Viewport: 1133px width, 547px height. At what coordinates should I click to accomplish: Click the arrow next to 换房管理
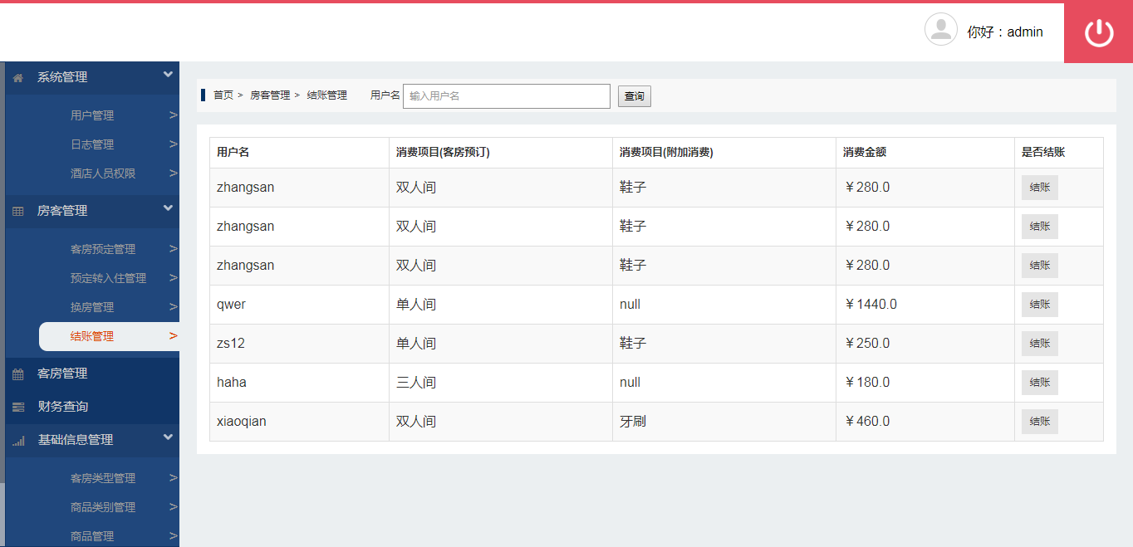pos(173,307)
